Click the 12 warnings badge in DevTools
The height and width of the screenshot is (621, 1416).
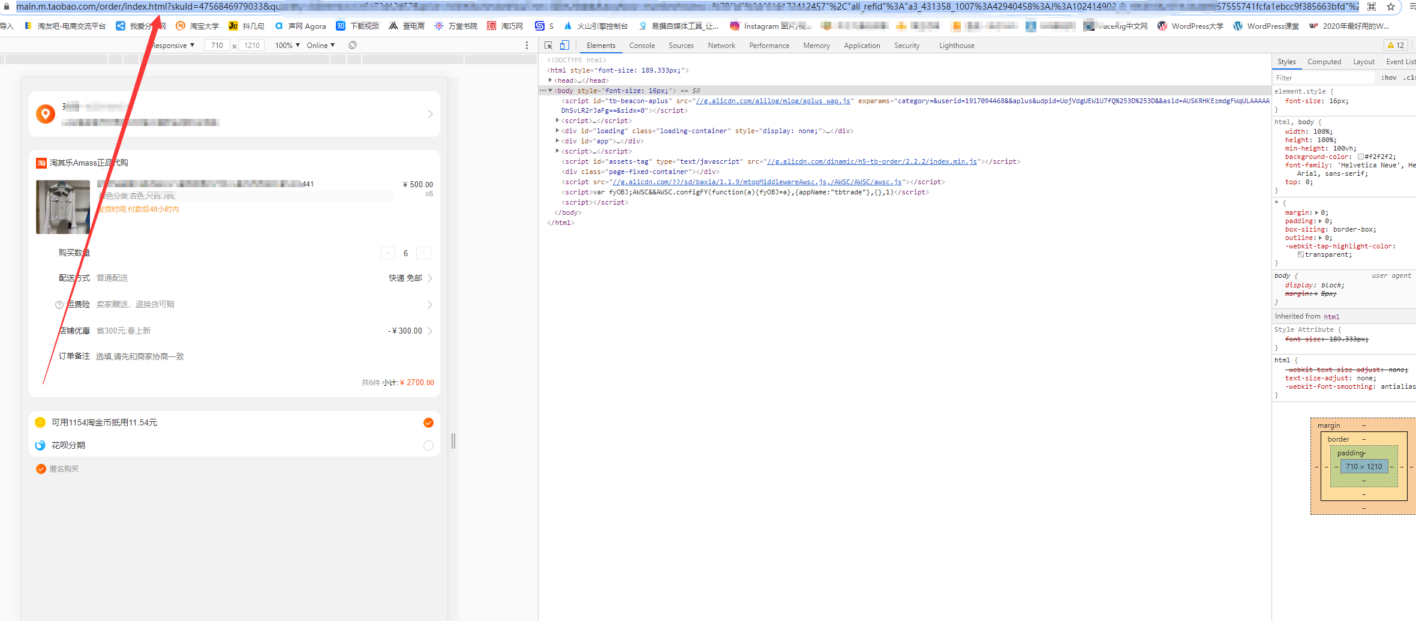(x=1396, y=46)
